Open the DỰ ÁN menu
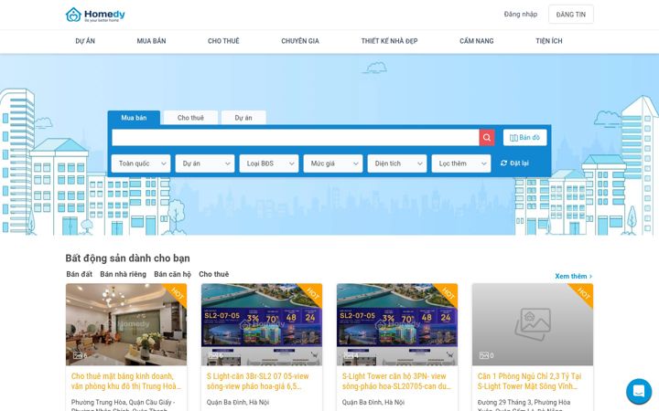This screenshot has height=411, width=659. tap(85, 41)
